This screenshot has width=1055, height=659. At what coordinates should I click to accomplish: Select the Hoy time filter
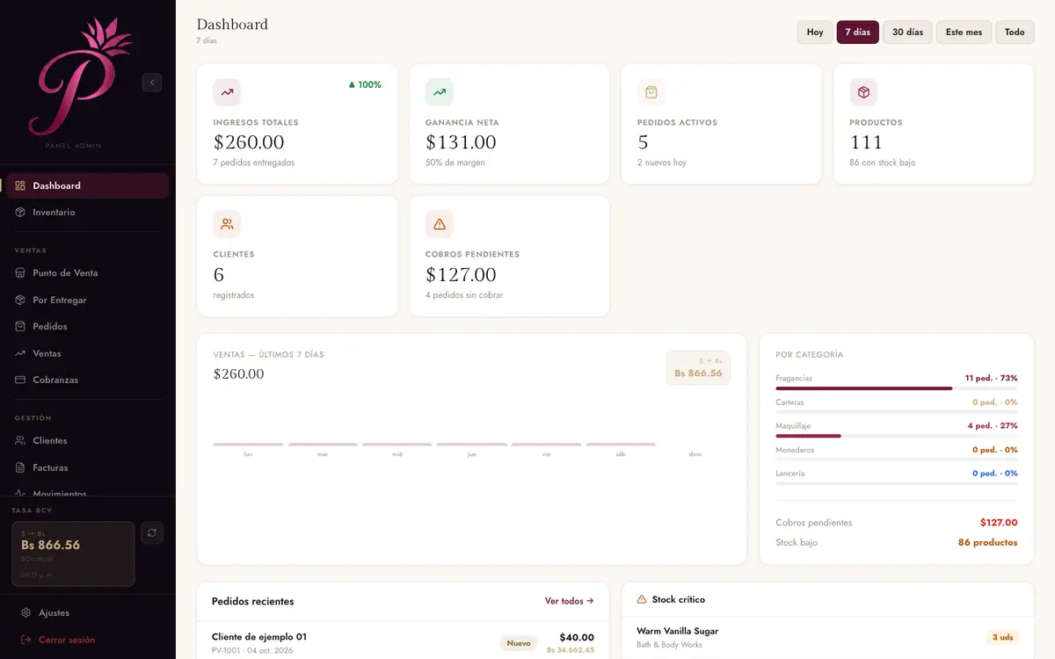pyautogui.click(x=815, y=33)
